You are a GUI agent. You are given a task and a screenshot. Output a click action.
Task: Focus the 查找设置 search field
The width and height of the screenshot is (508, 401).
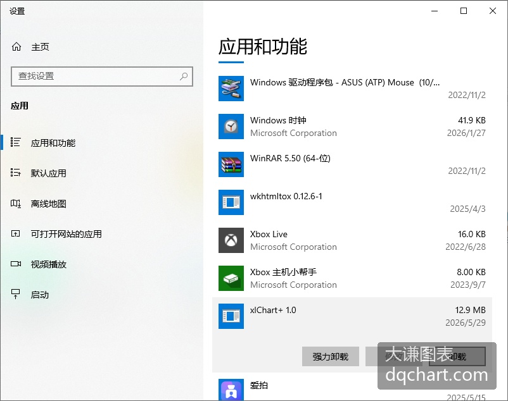point(102,77)
